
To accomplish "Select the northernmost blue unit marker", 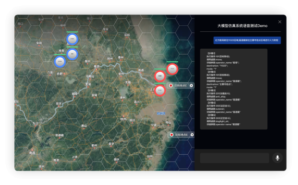I will click(x=72, y=39).
